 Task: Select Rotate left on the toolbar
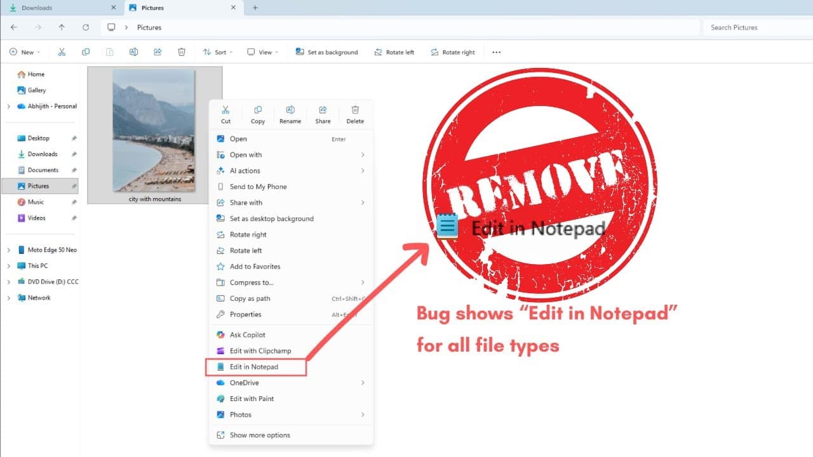[394, 52]
